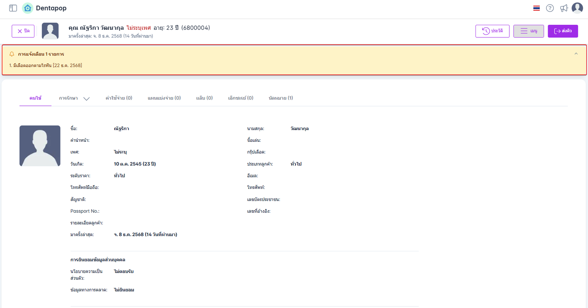This screenshot has width=588, height=308.
Task: Click the patient avatar in the header
Action: tap(50, 31)
